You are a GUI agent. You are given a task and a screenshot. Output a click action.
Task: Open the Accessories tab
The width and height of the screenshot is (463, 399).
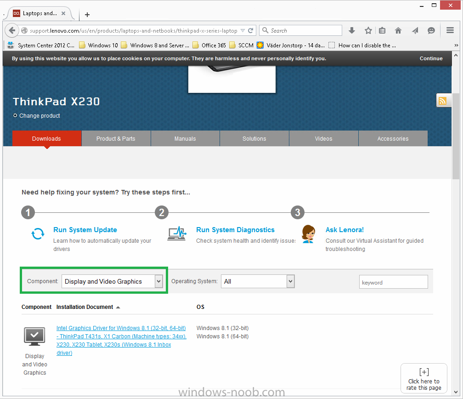393,138
